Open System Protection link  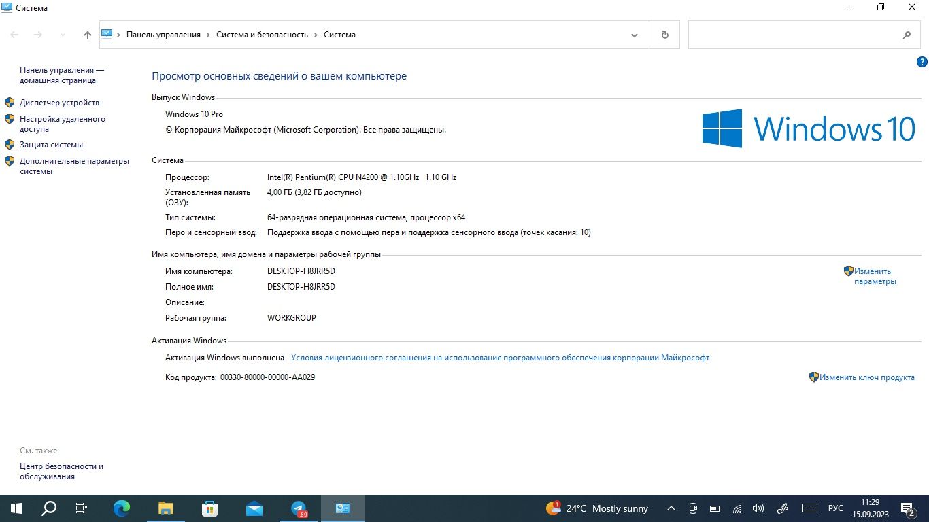(x=51, y=145)
